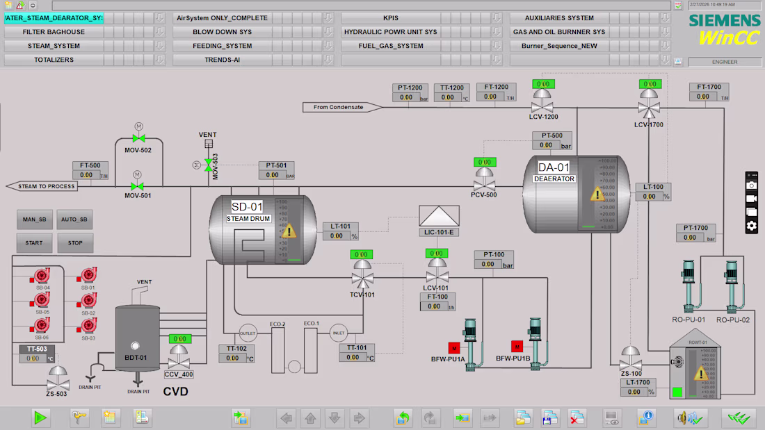This screenshot has height=430, width=765.
Task: Click the BFW-PU1B pump icon
Action: coord(535,344)
